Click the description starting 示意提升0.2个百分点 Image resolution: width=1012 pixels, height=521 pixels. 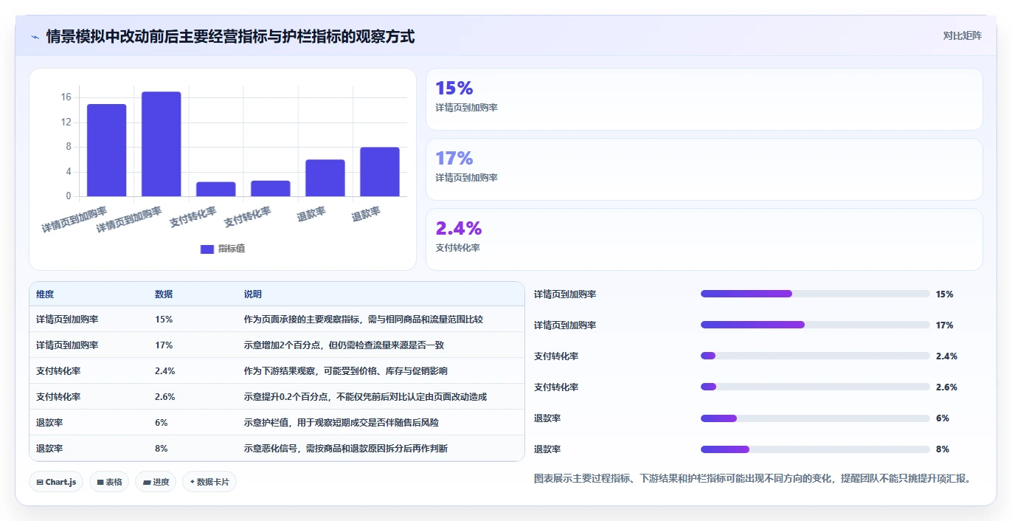coord(366,397)
